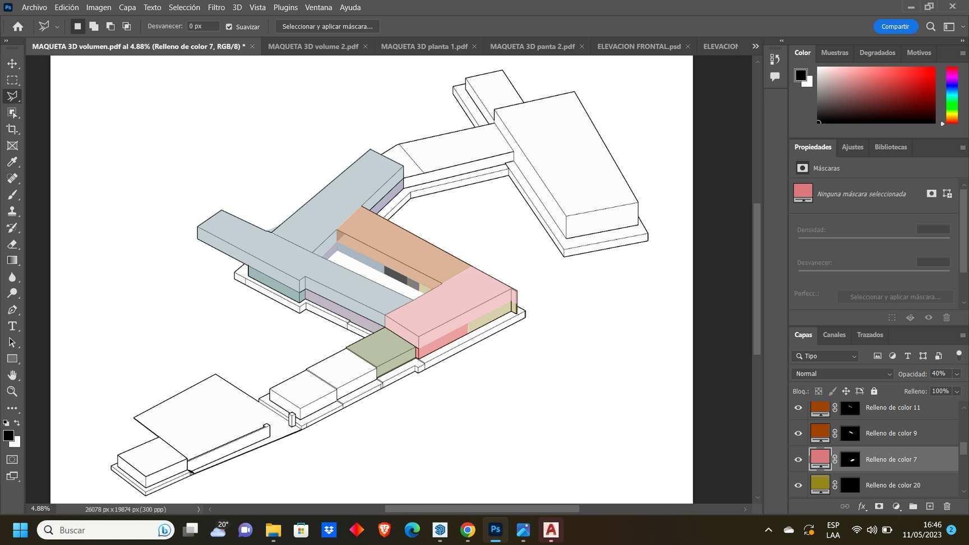Select the Pen tool
This screenshot has width=969, height=545.
tap(12, 310)
